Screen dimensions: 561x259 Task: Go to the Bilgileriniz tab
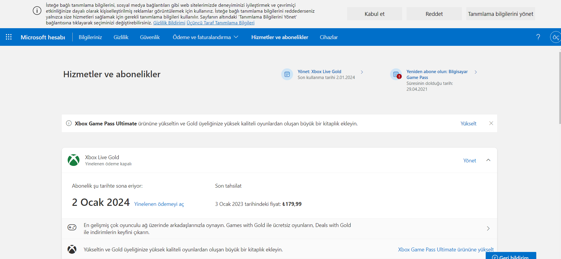point(90,37)
